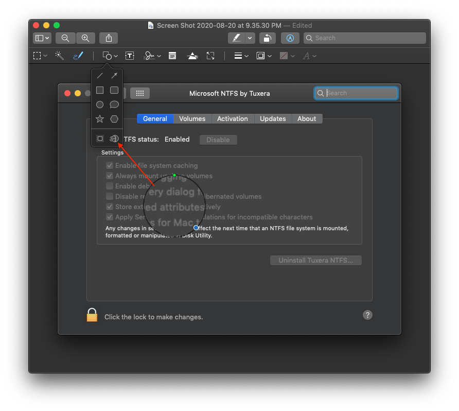The width and height of the screenshot is (459, 411).
Task: Open the Shape Style line thickness dropdown
Action: [x=241, y=56]
